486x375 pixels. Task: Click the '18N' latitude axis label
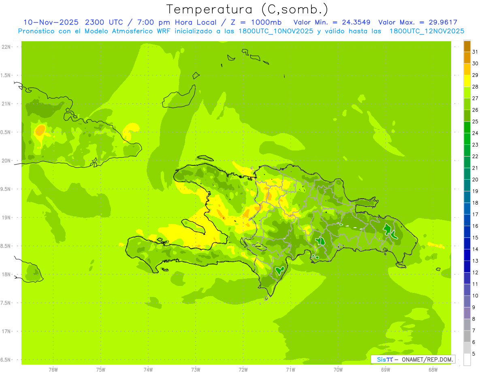(x=7, y=274)
